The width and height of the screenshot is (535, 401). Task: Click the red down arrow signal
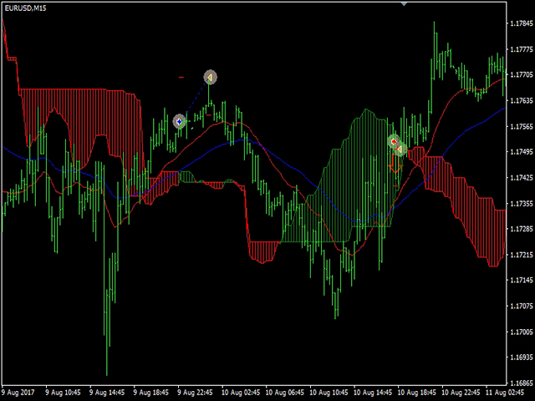tap(395, 164)
